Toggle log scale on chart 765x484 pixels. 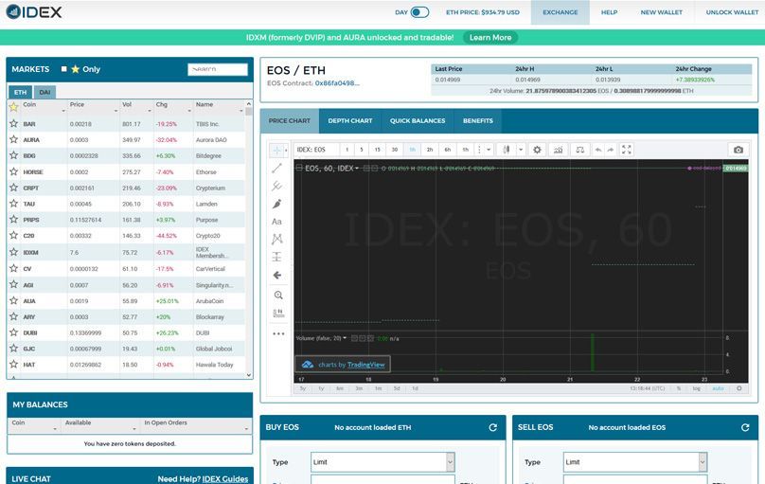click(x=696, y=389)
